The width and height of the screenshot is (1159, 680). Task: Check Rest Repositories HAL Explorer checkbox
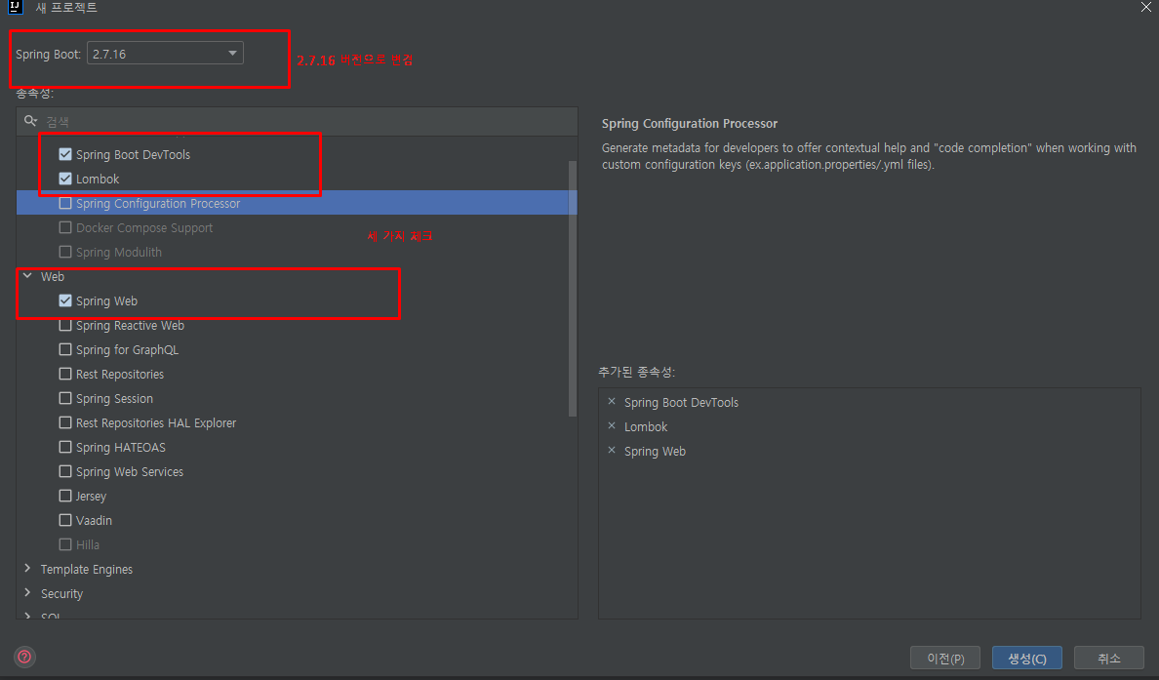click(65, 422)
